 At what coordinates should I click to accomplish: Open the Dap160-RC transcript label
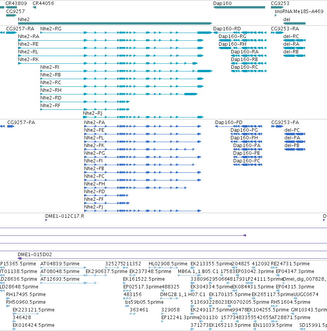click(244, 67)
